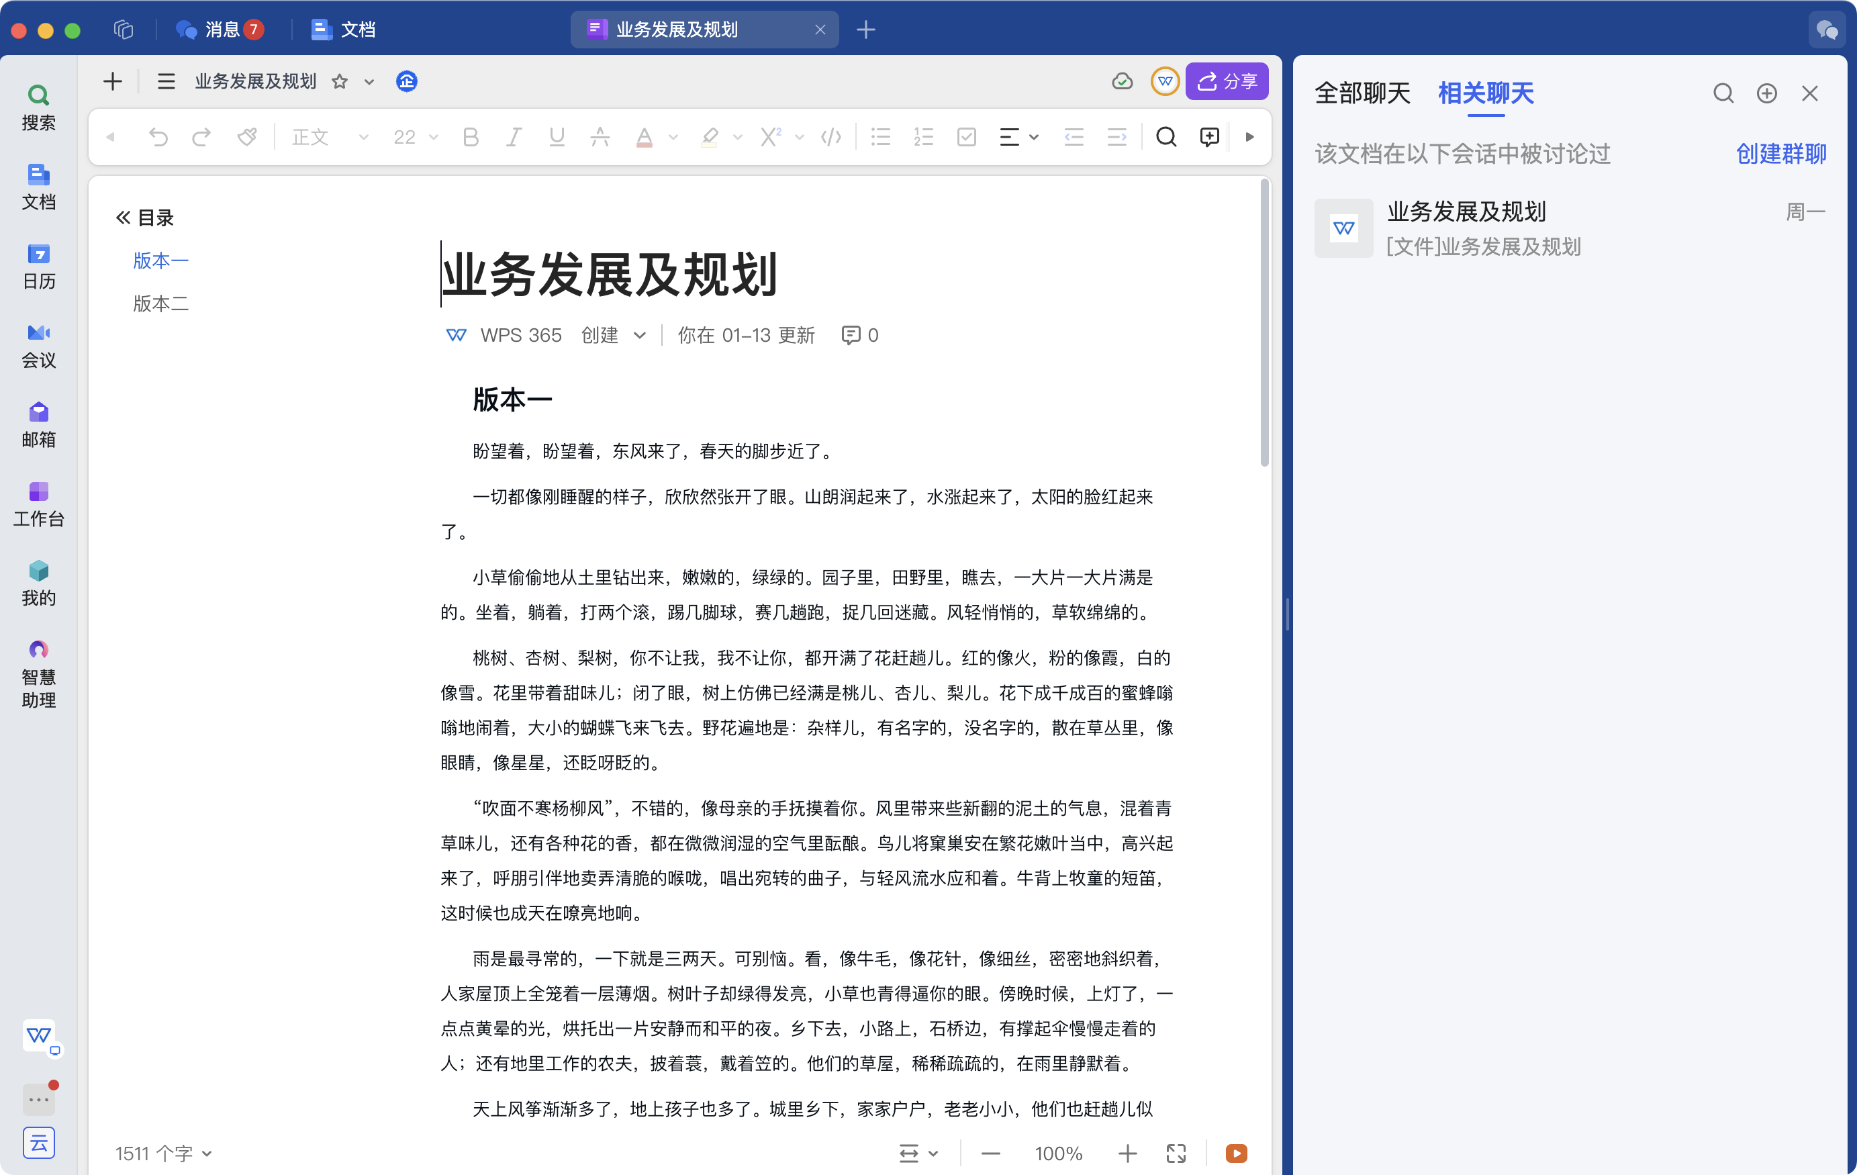Toggle underline formatting
The height and width of the screenshot is (1175, 1857).
click(557, 138)
